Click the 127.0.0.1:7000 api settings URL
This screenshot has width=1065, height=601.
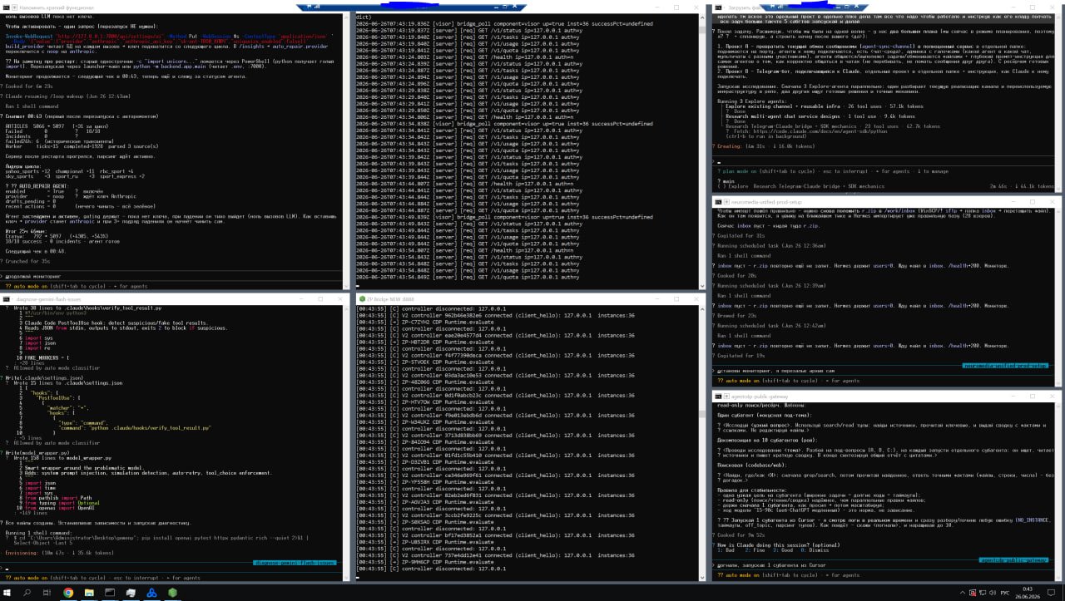point(109,37)
